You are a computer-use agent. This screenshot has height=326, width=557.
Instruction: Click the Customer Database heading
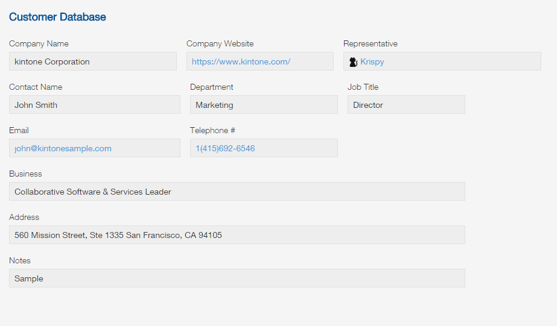pos(57,17)
